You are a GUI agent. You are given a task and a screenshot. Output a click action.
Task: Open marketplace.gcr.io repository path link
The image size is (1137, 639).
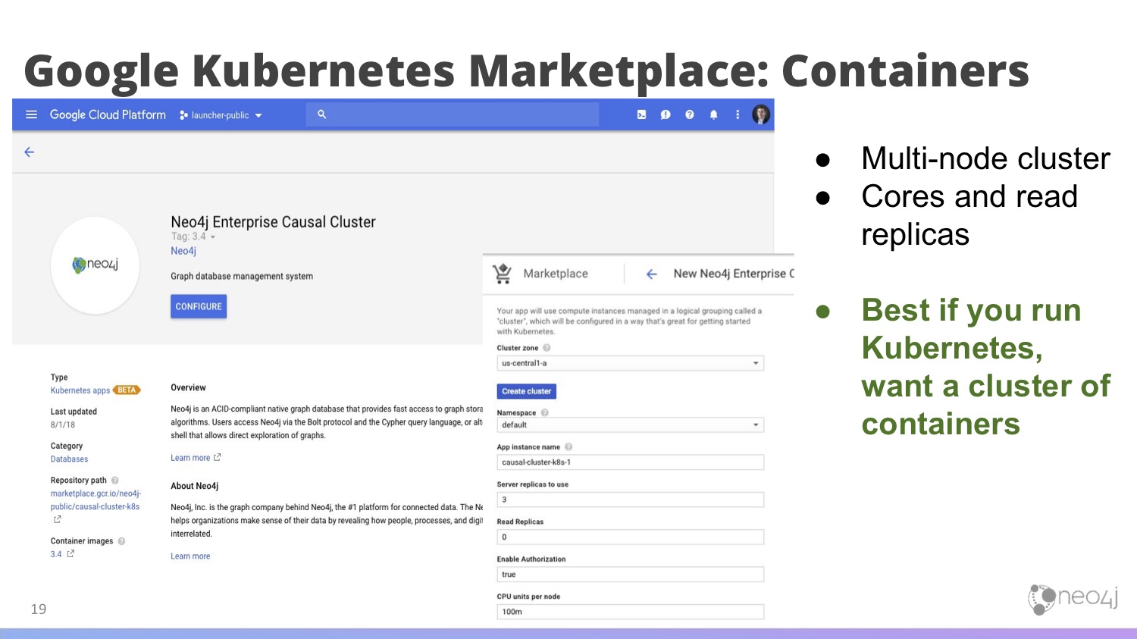pos(96,500)
